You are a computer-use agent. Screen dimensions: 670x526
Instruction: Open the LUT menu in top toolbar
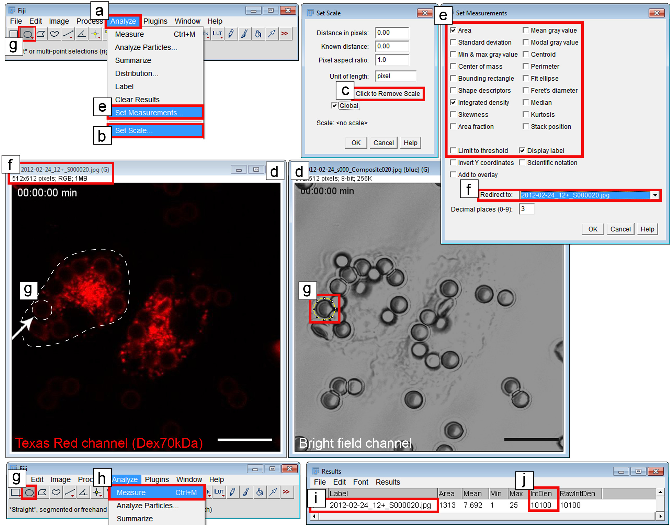point(217,34)
